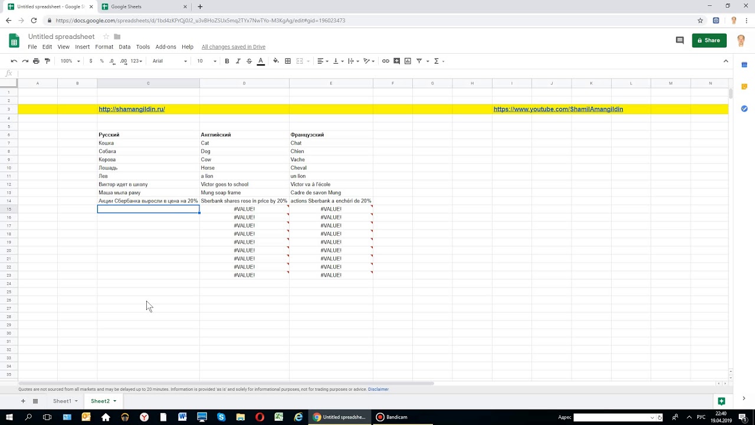Add a new sheet with plus button
Image resolution: width=755 pixels, height=425 pixels.
point(23,401)
